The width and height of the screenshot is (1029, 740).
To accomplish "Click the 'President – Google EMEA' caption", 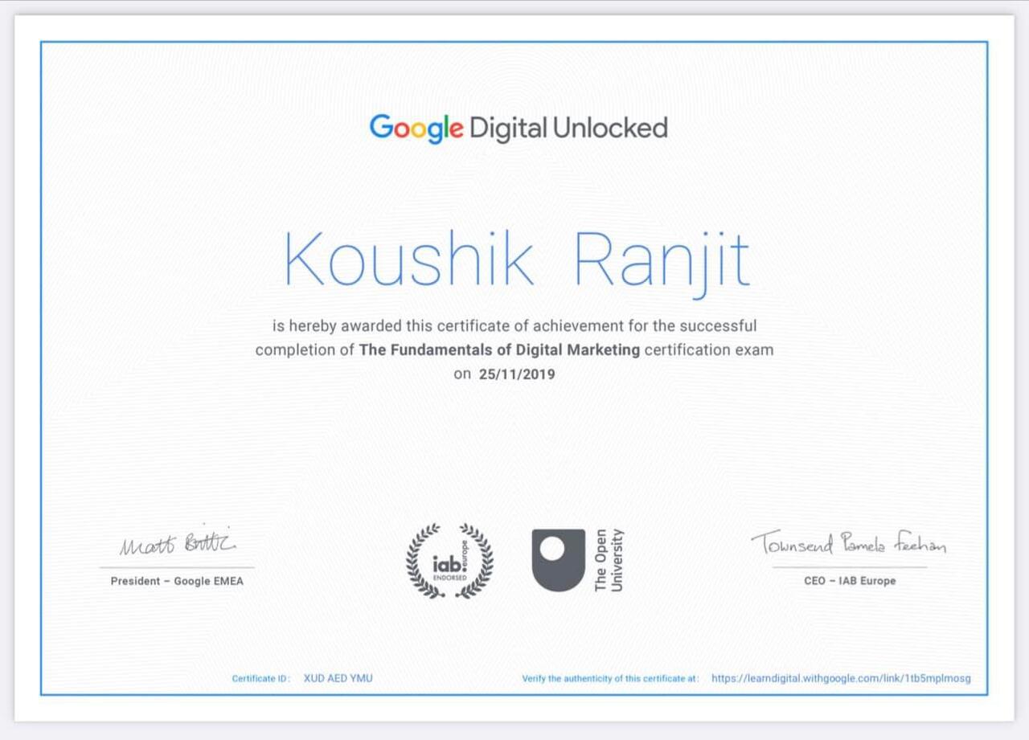I will pyautogui.click(x=177, y=581).
